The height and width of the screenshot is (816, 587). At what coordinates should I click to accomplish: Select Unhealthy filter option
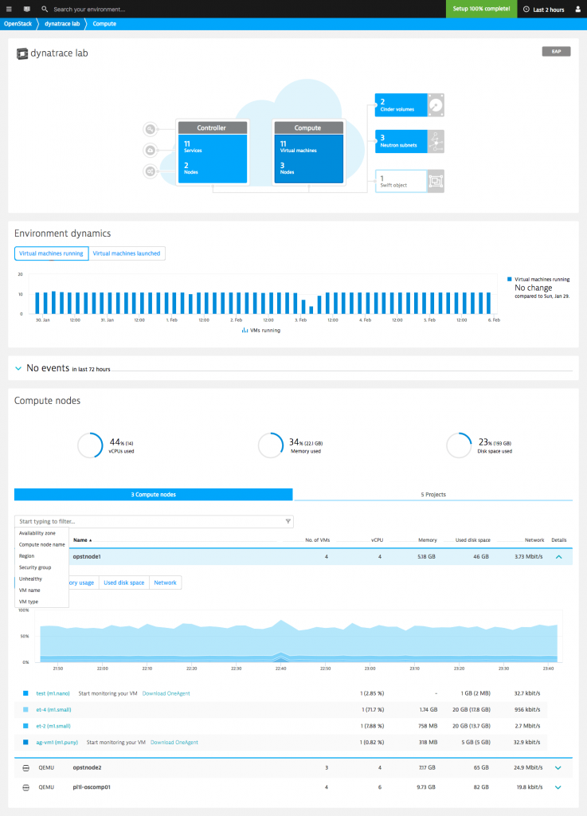(30, 579)
